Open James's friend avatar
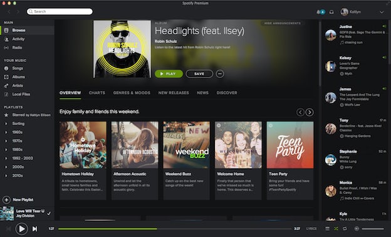 tap(331, 98)
